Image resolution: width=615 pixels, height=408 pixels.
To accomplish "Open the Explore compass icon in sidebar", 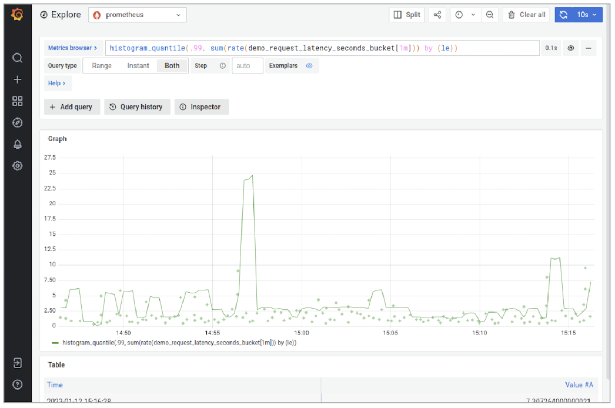I will tap(17, 123).
